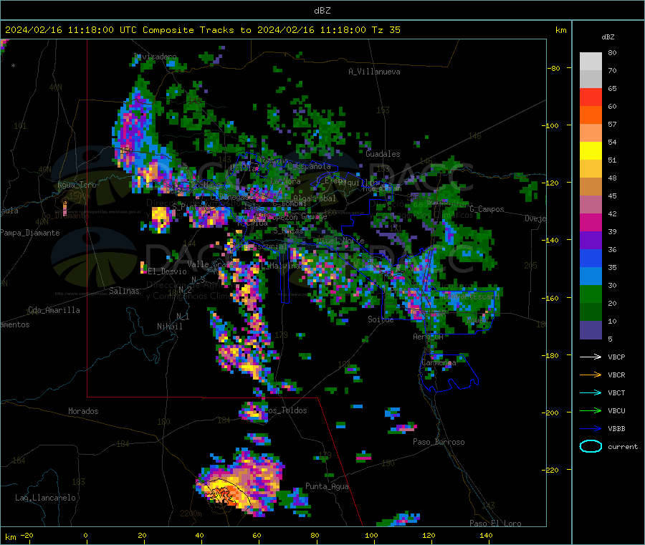Click the 'C_Campos' map label
Image resolution: width=645 pixels, height=545 pixels.
487,209
